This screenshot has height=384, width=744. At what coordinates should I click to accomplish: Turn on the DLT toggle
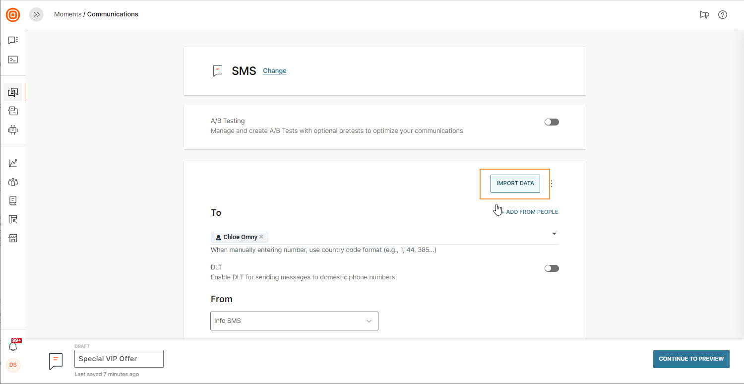click(x=552, y=268)
